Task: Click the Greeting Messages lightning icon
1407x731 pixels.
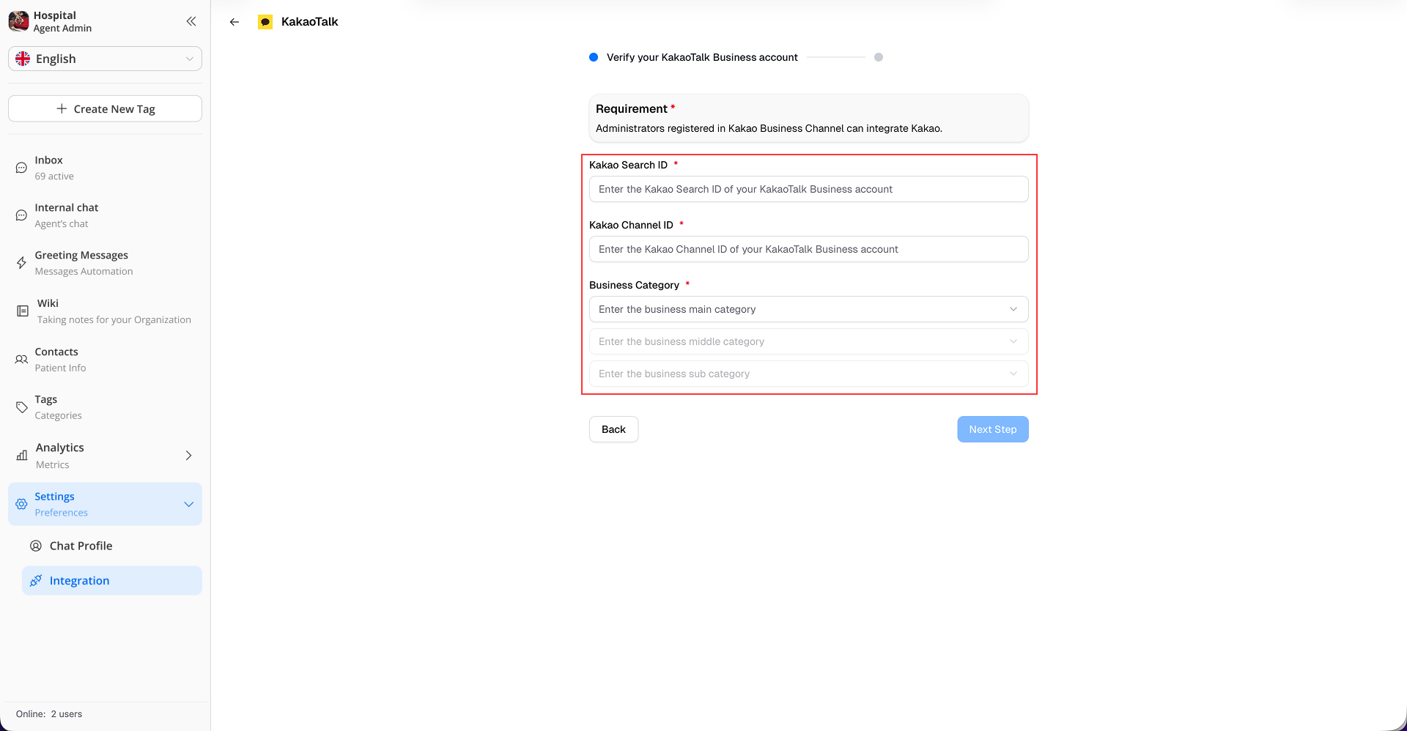Action: click(x=21, y=262)
